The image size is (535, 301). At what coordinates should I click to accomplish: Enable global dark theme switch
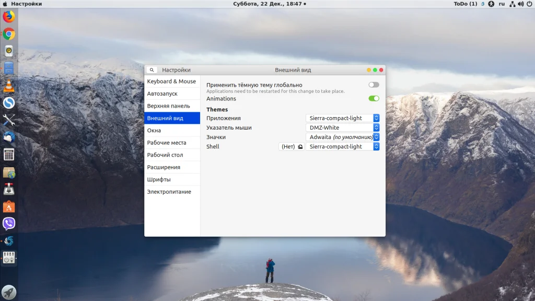[x=374, y=85]
